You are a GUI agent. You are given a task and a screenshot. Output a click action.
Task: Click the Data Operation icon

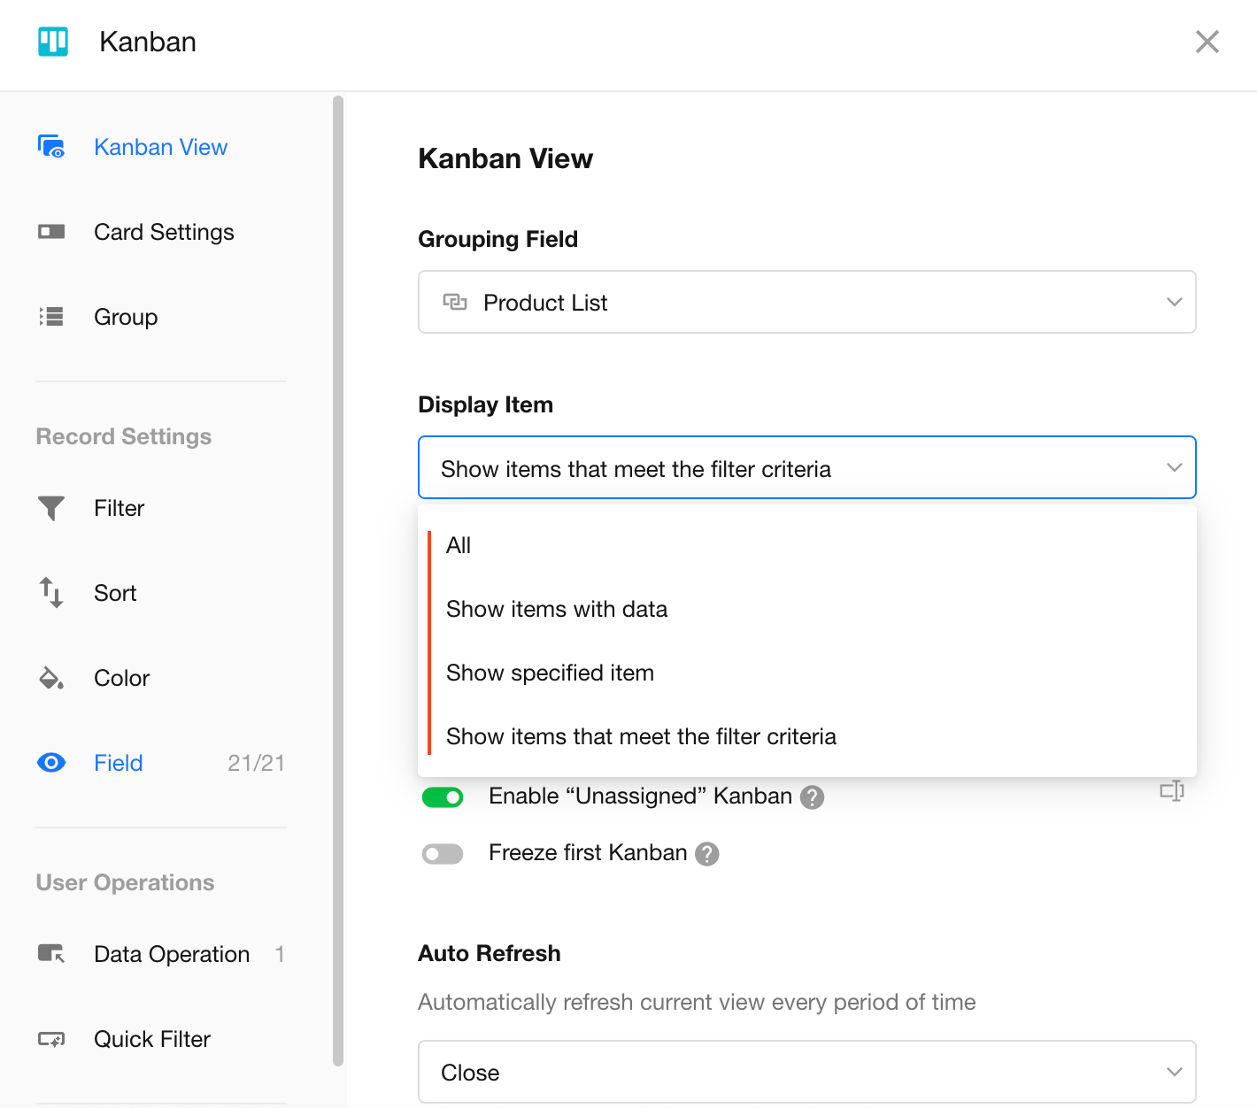tap(51, 954)
